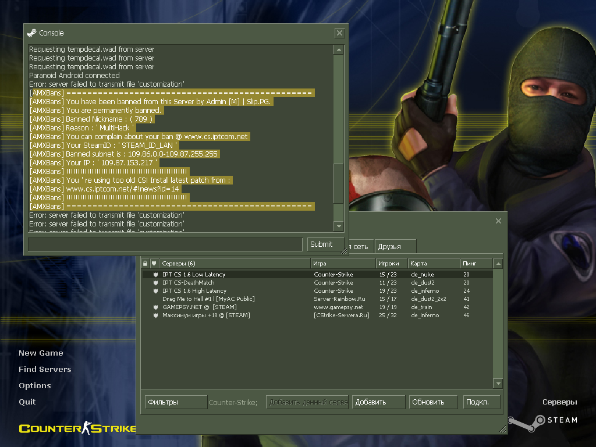Click Console scrollbar down arrow

point(339,226)
